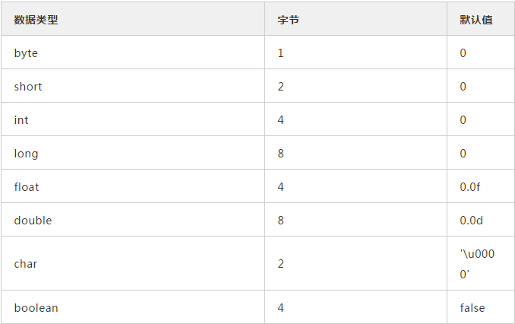Select the long data type cell
515x324 pixels.
coord(26,154)
